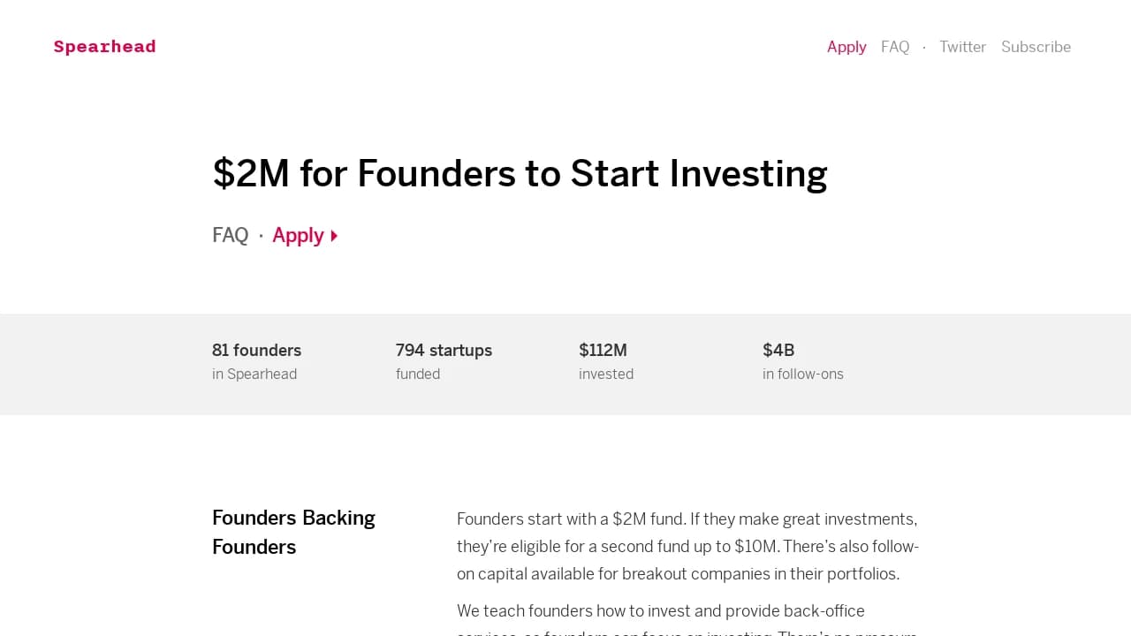Go to FAQ in the top navigation
The width and height of the screenshot is (1131, 636).
895,47
